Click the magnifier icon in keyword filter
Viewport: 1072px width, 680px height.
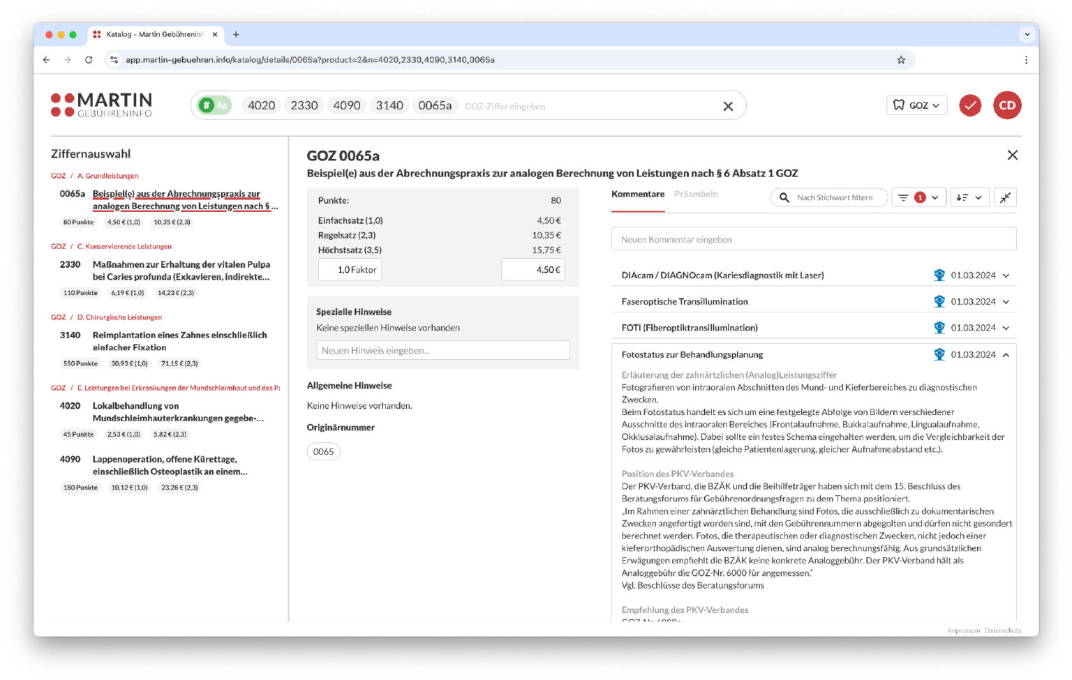(784, 198)
